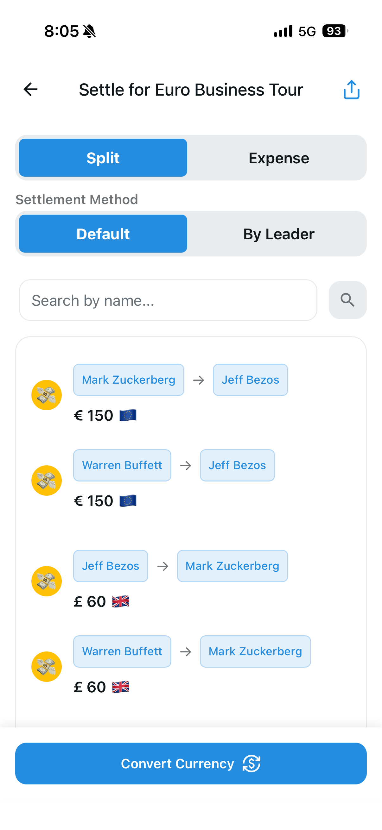The width and height of the screenshot is (382, 830).
Task: Tap the money icon beside the £60 Warren Buffett settlement
Action: (x=47, y=666)
